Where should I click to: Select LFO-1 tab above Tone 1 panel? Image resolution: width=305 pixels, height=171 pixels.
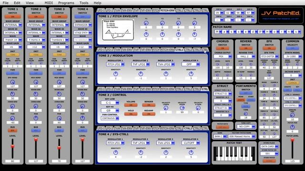[101, 10]
